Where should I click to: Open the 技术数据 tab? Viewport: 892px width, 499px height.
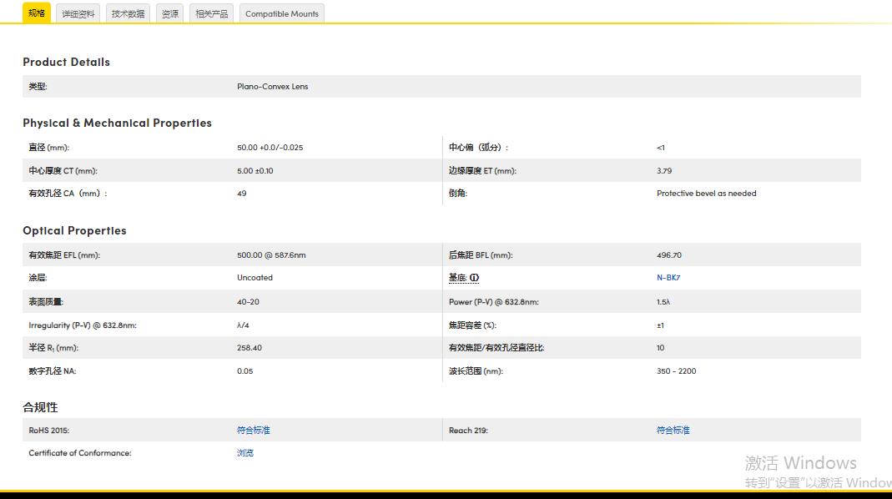pos(128,13)
